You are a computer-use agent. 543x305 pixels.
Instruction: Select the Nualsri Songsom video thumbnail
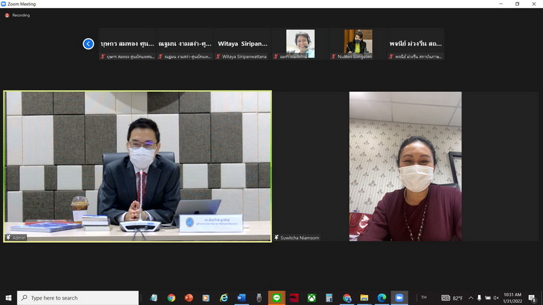358,43
